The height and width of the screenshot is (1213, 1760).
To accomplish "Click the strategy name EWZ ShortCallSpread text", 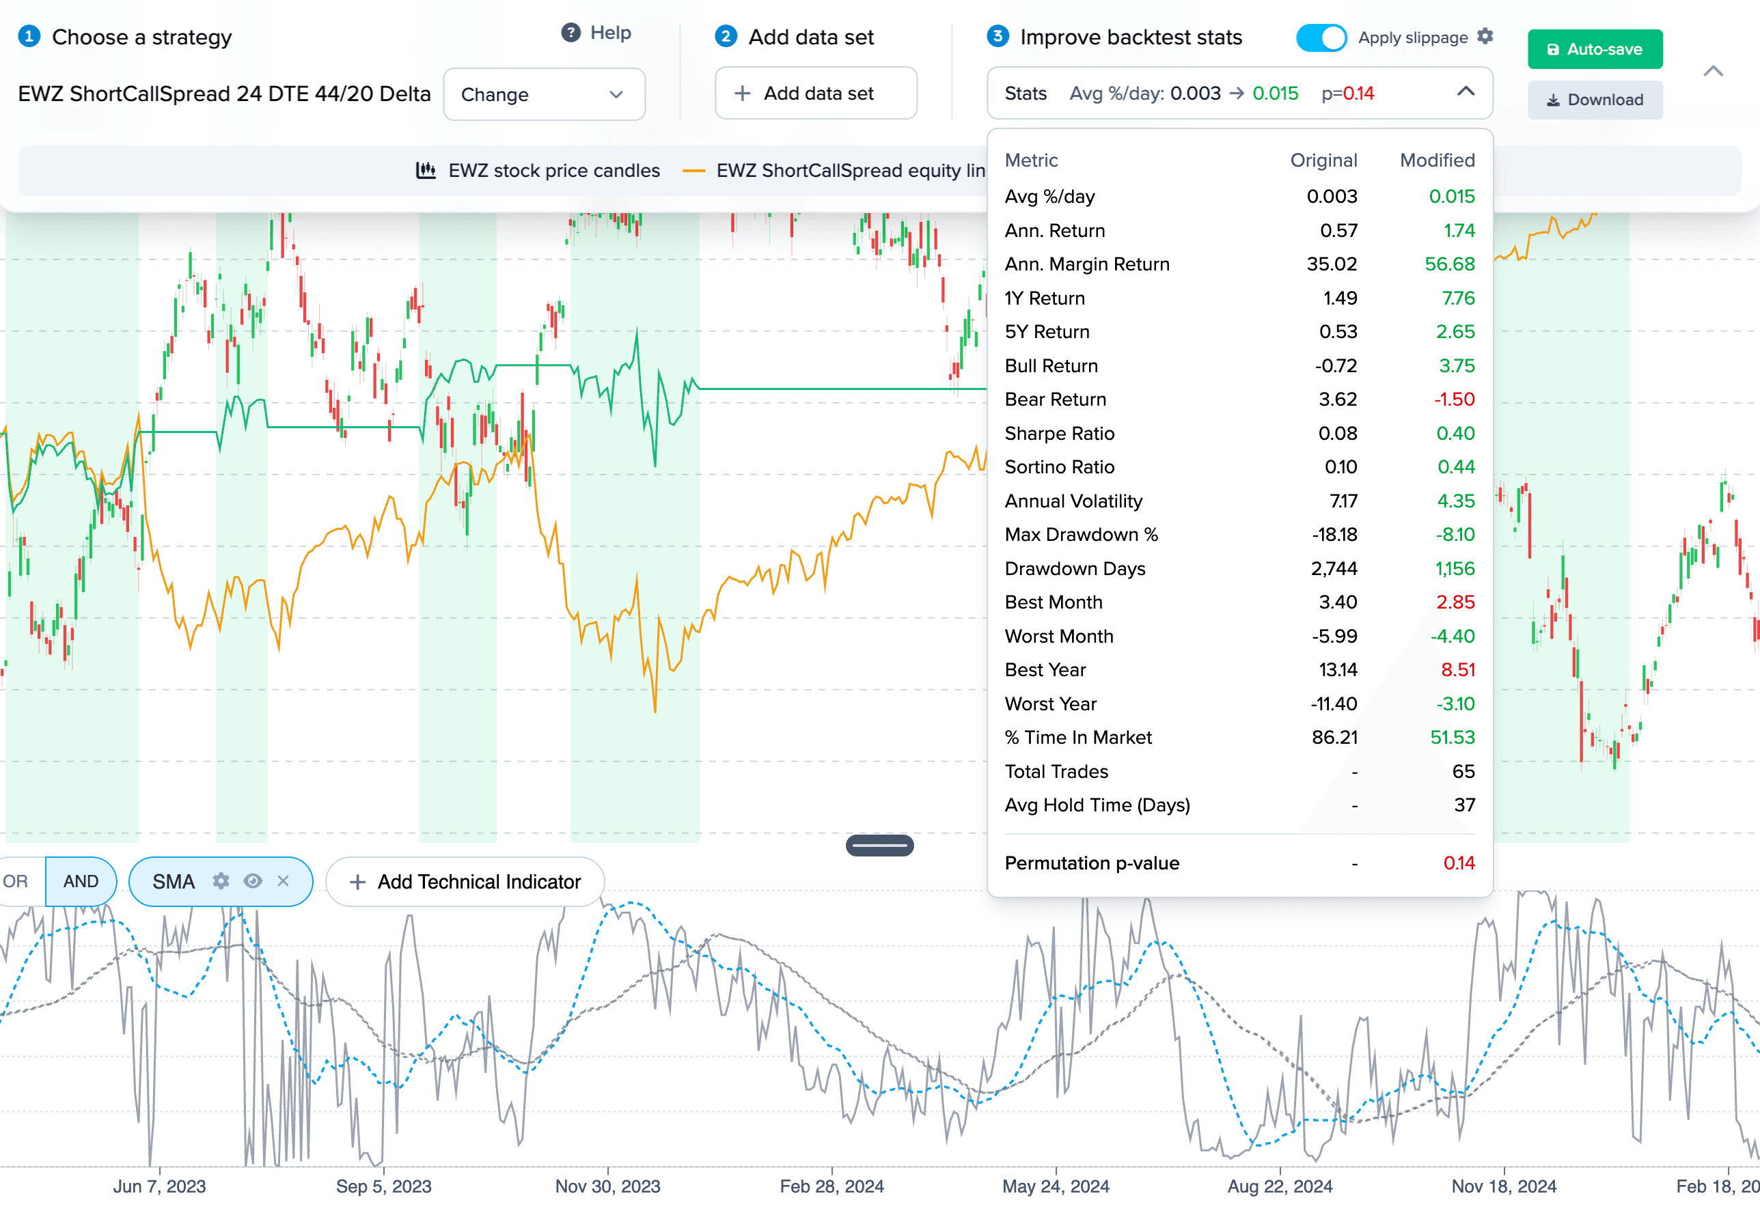I will [x=224, y=94].
